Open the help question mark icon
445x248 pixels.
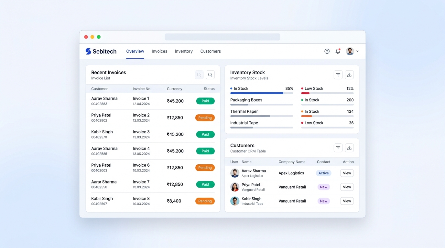(327, 51)
